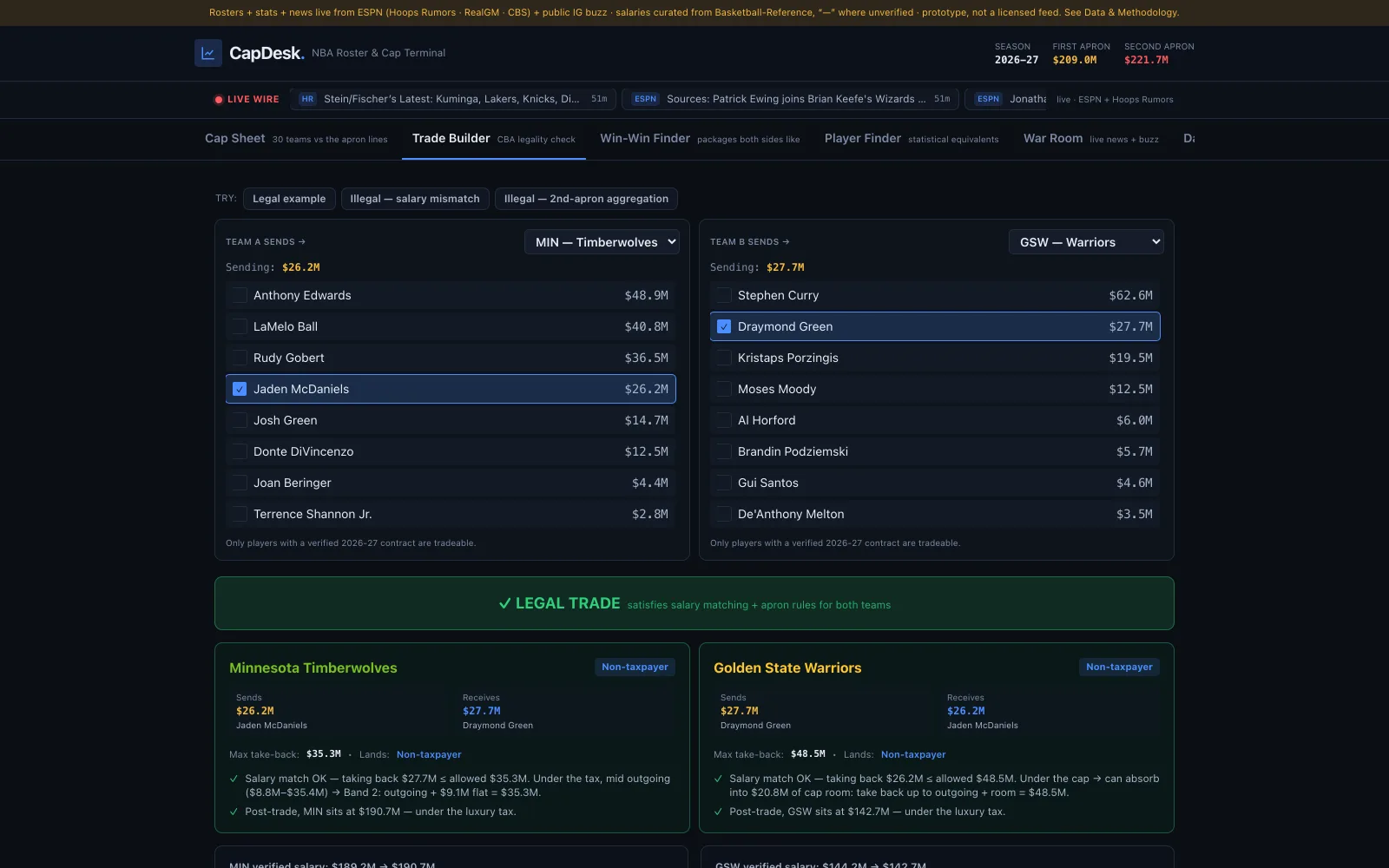
Task: Tick the Rudy Gobert checkbox
Action: (240, 358)
